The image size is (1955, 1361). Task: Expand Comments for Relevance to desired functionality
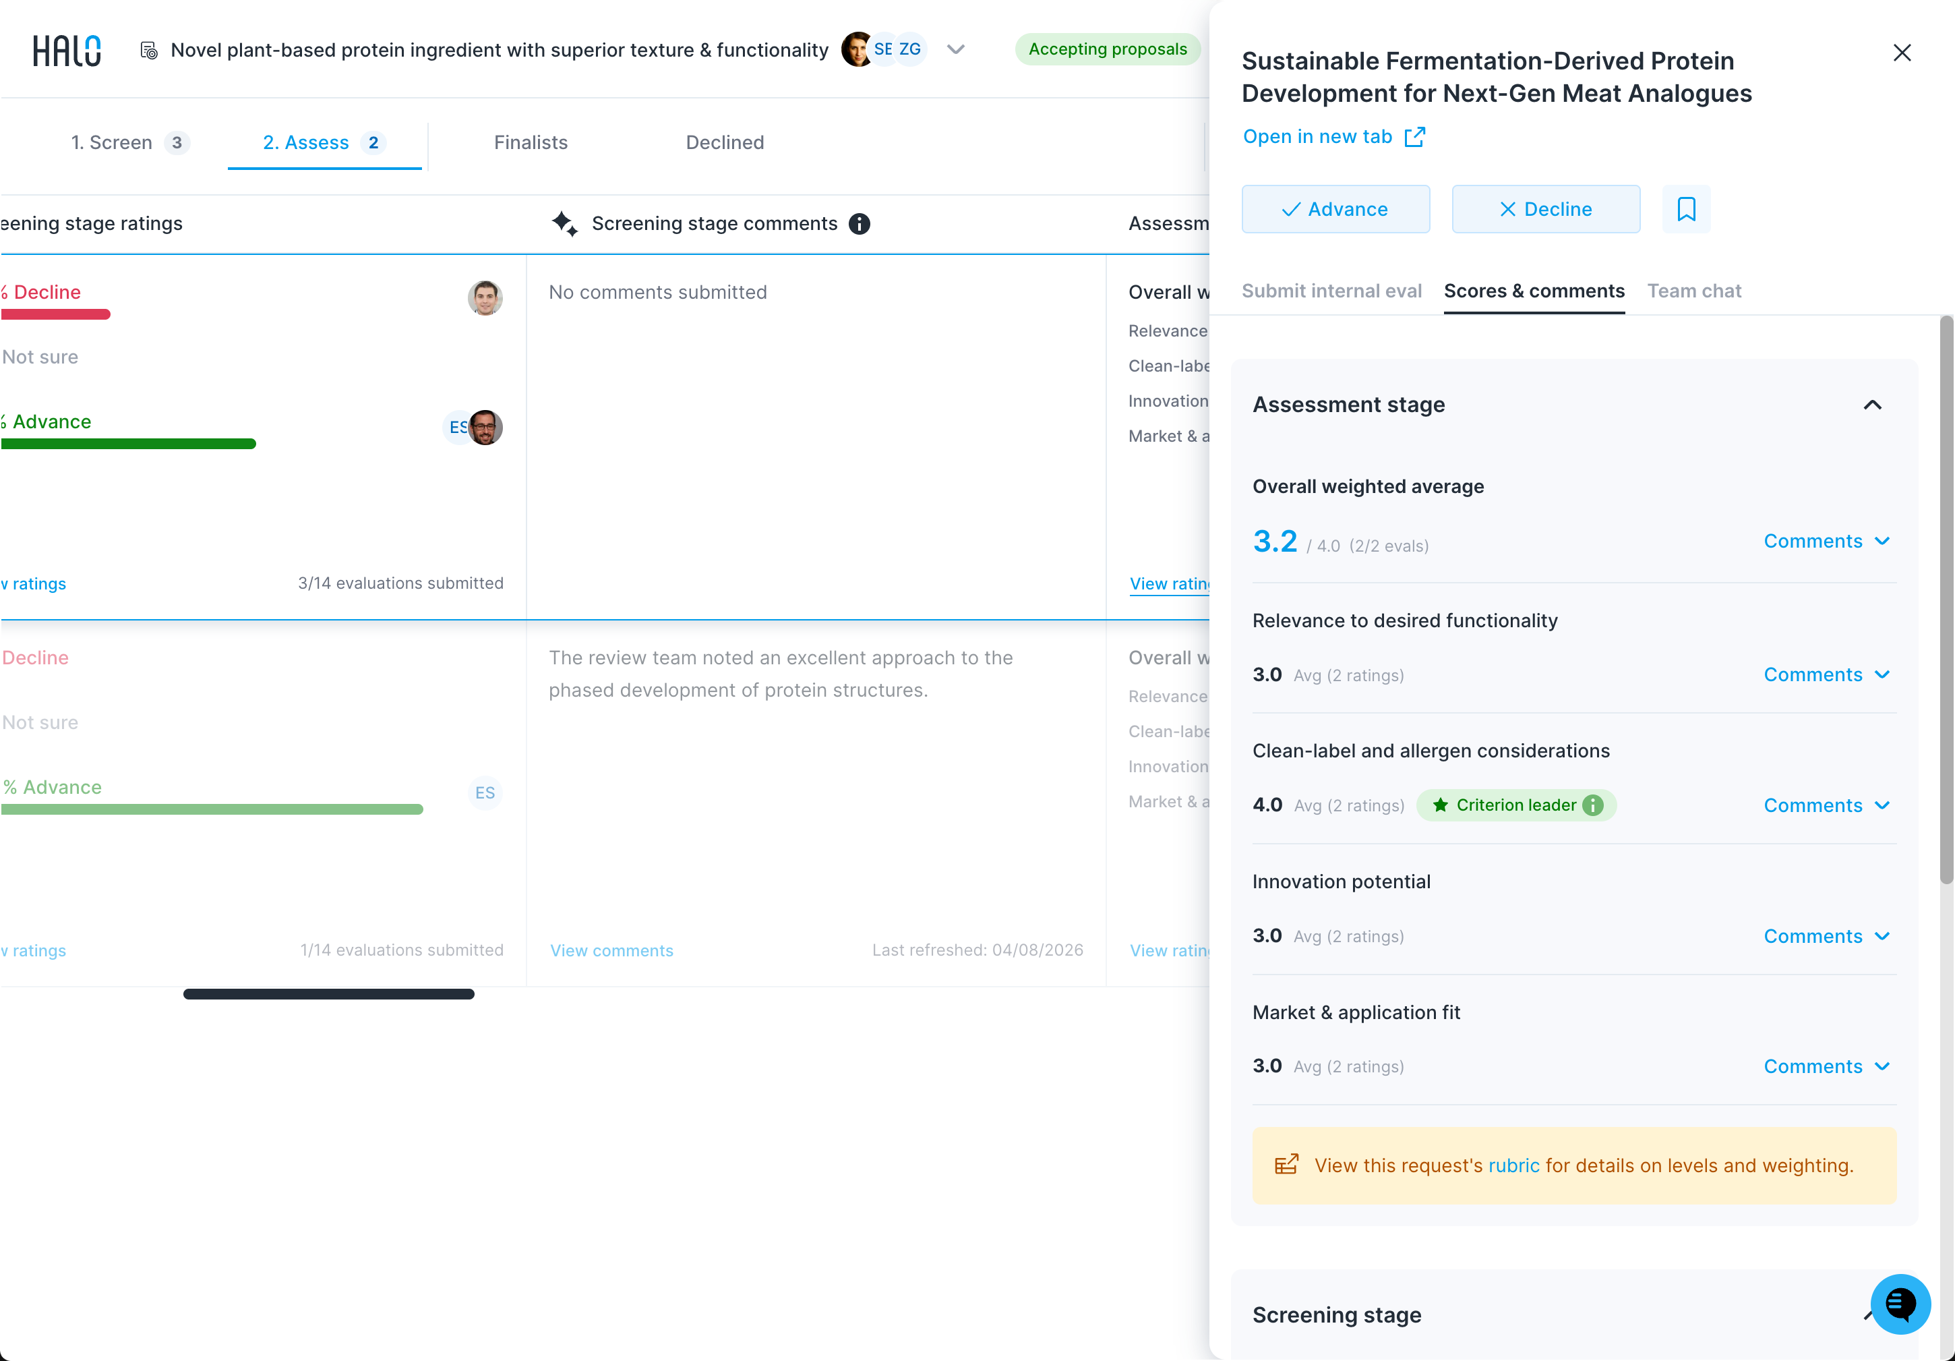pyautogui.click(x=1826, y=674)
